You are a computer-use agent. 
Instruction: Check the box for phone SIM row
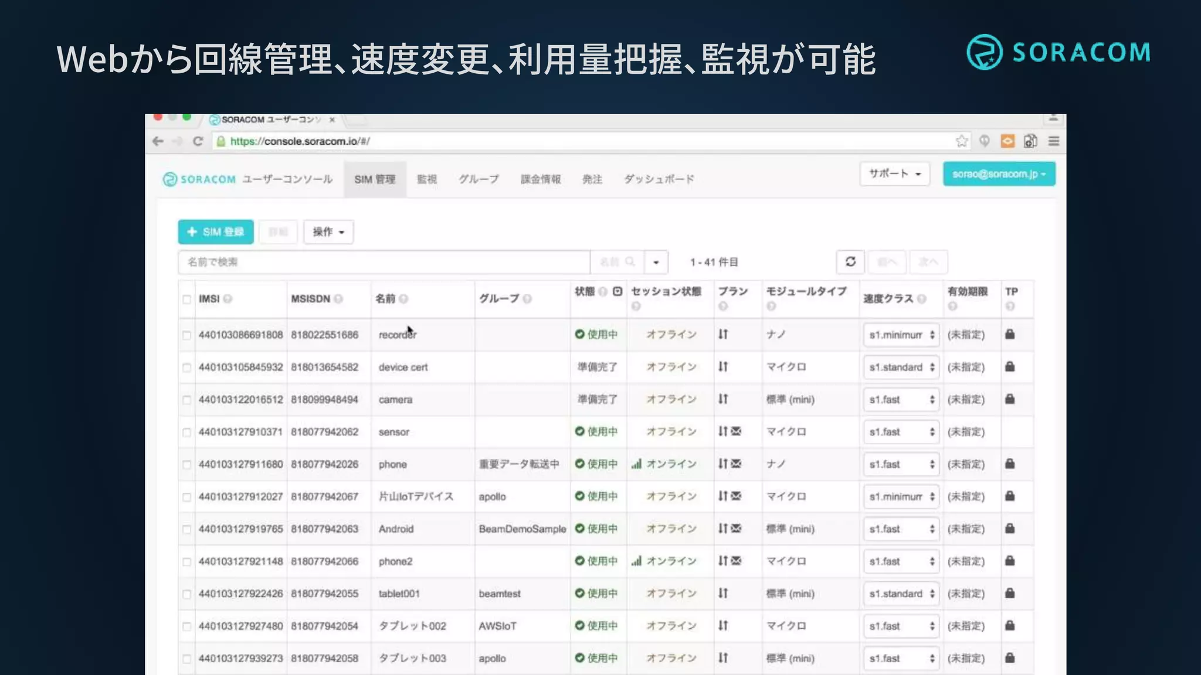point(186,465)
